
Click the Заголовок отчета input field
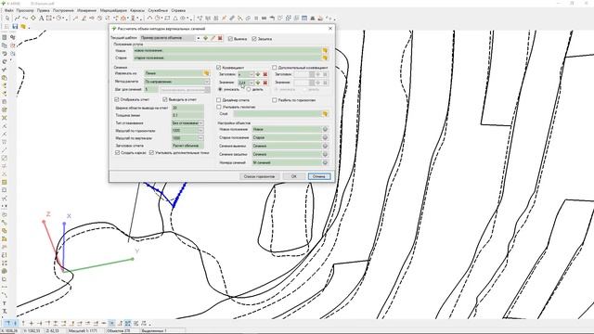pos(187,146)
